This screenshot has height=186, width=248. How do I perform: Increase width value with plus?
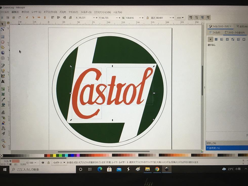143,18
